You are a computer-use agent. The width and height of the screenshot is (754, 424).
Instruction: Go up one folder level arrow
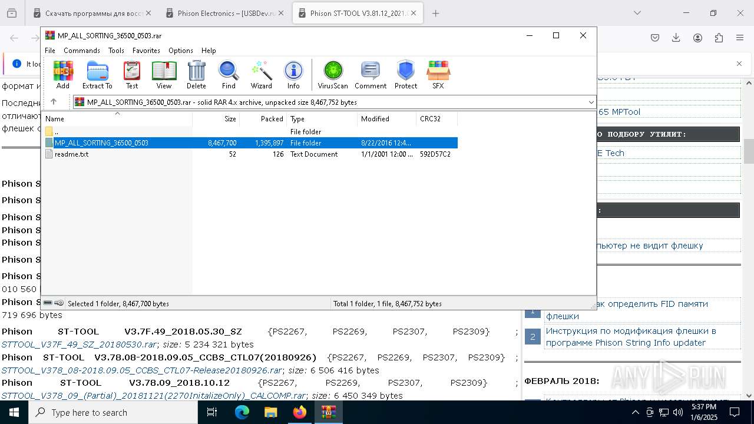pos(54,102)
